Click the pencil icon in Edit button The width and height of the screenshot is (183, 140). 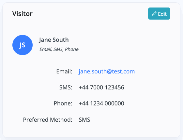[x=154, y=14]
